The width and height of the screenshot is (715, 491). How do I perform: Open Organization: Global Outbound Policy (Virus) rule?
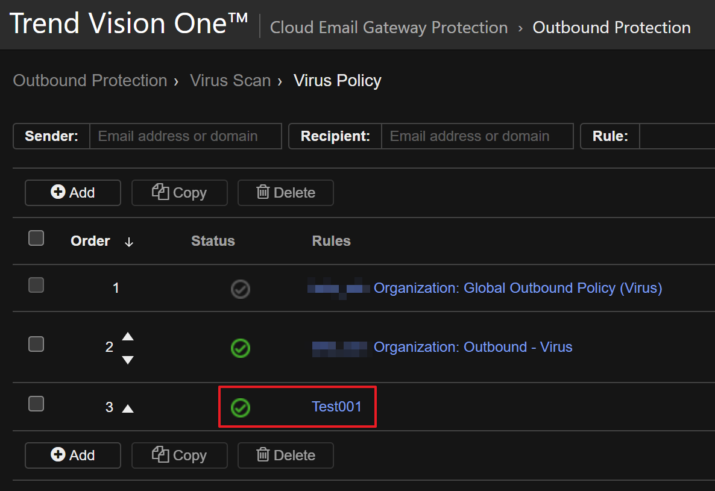pyautogui.click(x=518, y=288)
